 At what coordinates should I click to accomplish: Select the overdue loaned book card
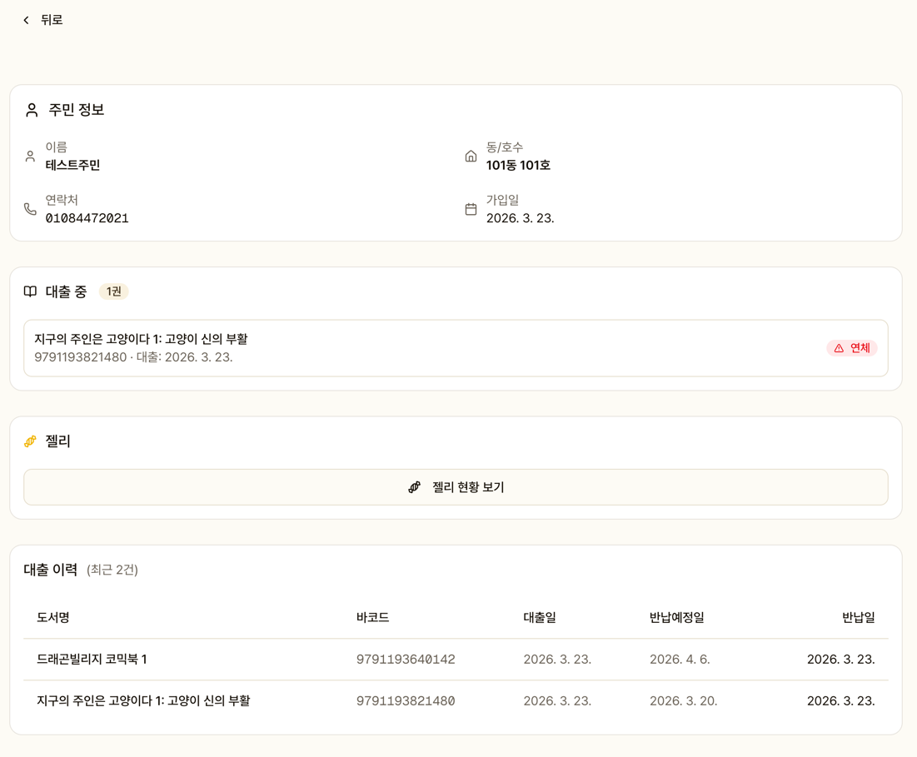[x=416, y=348]
